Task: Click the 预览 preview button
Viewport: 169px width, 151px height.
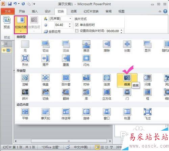Action: [x=7, y=23]
